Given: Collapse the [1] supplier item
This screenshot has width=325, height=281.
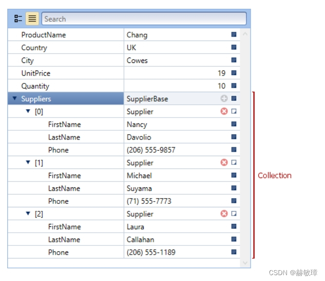Looking at the screenshot, I should pos(28,162).
